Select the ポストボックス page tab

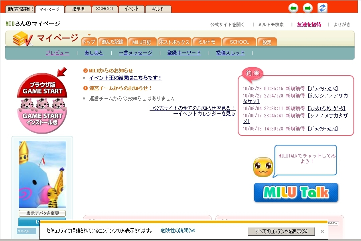(174, 42)
